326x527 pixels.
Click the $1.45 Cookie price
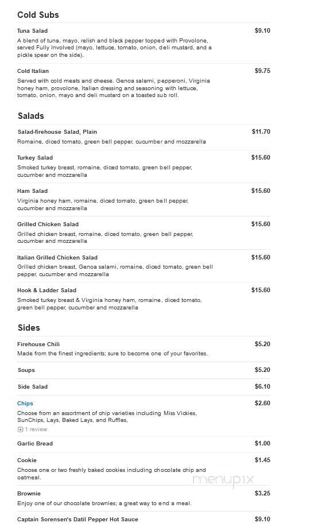pos(262,460)
